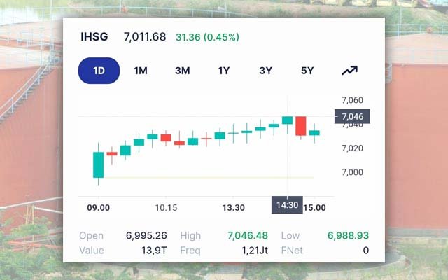Click the index value 7,011.68

pos(145,37)
